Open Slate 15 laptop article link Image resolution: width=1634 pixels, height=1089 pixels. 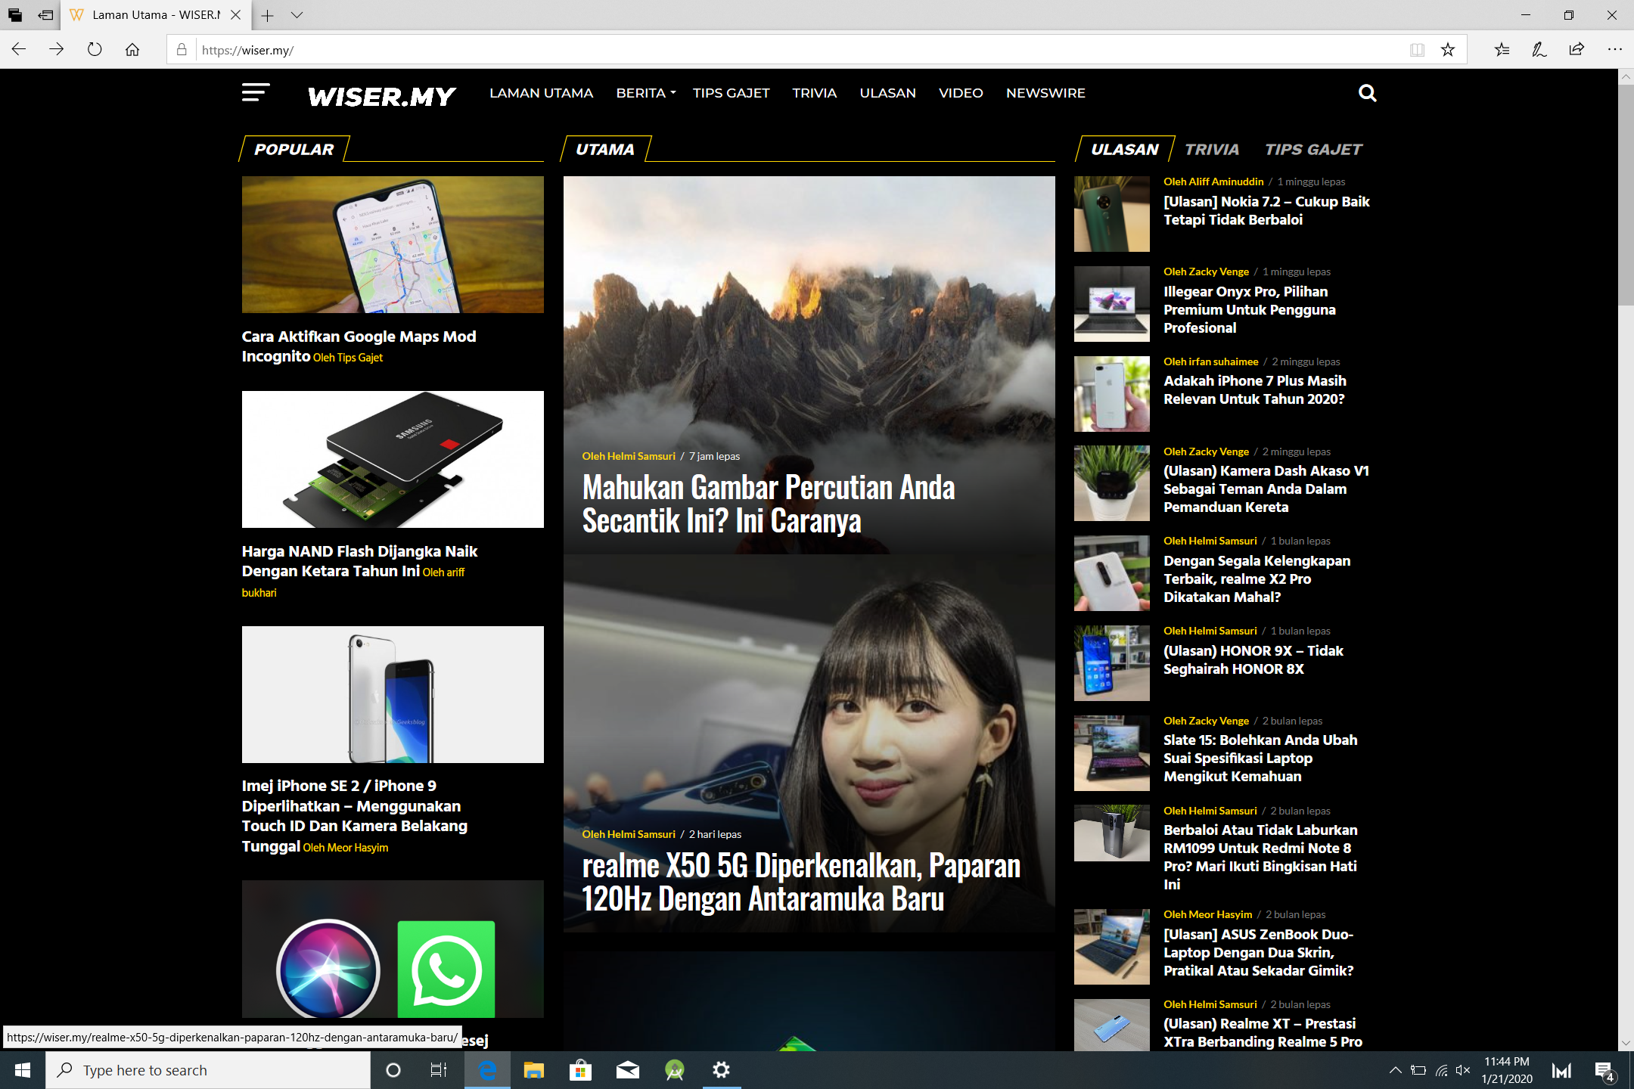tap(1260, 759)
